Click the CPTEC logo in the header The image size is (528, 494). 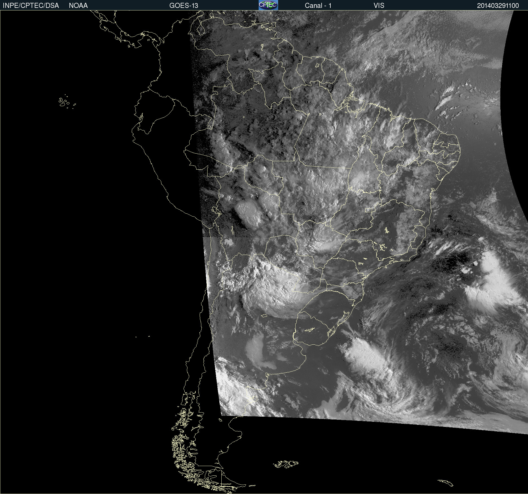click(x=268, y=5)
